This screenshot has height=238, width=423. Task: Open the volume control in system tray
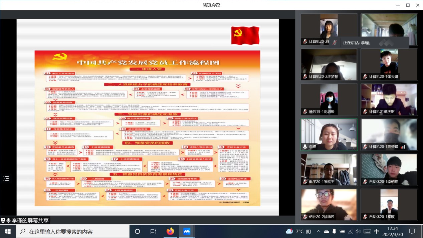coord(358,231)
